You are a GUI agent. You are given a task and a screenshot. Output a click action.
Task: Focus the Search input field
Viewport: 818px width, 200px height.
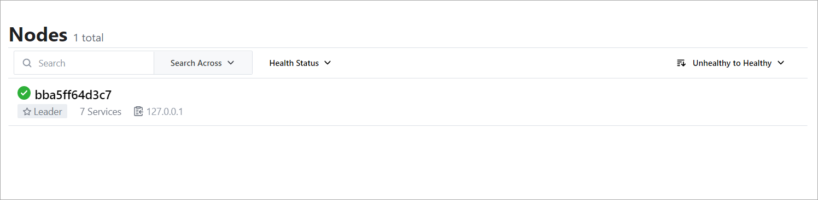pos(84,63)
